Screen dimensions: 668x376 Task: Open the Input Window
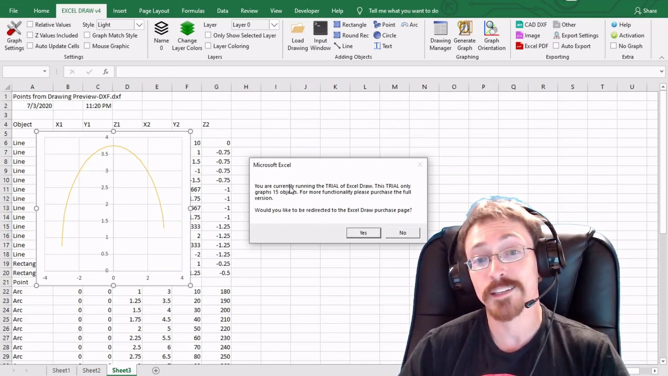coord(320,36)
